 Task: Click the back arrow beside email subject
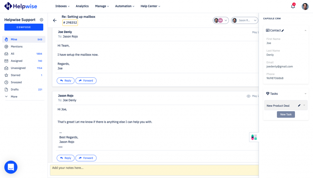[x=55, y=20]
